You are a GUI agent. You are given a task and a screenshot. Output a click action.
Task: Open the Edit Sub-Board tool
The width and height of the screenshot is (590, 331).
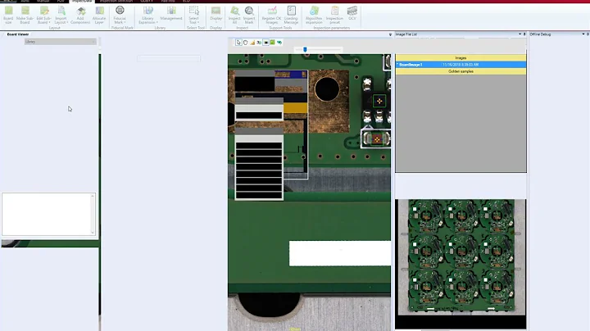(43, 15)
